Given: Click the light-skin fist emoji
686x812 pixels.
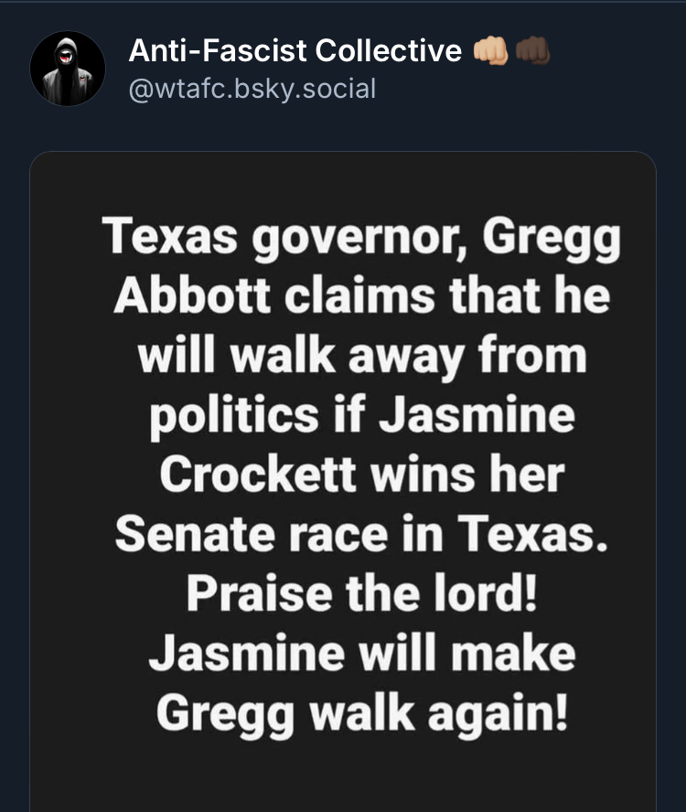Looking at the screenshot, I should (x=490, y=50).
